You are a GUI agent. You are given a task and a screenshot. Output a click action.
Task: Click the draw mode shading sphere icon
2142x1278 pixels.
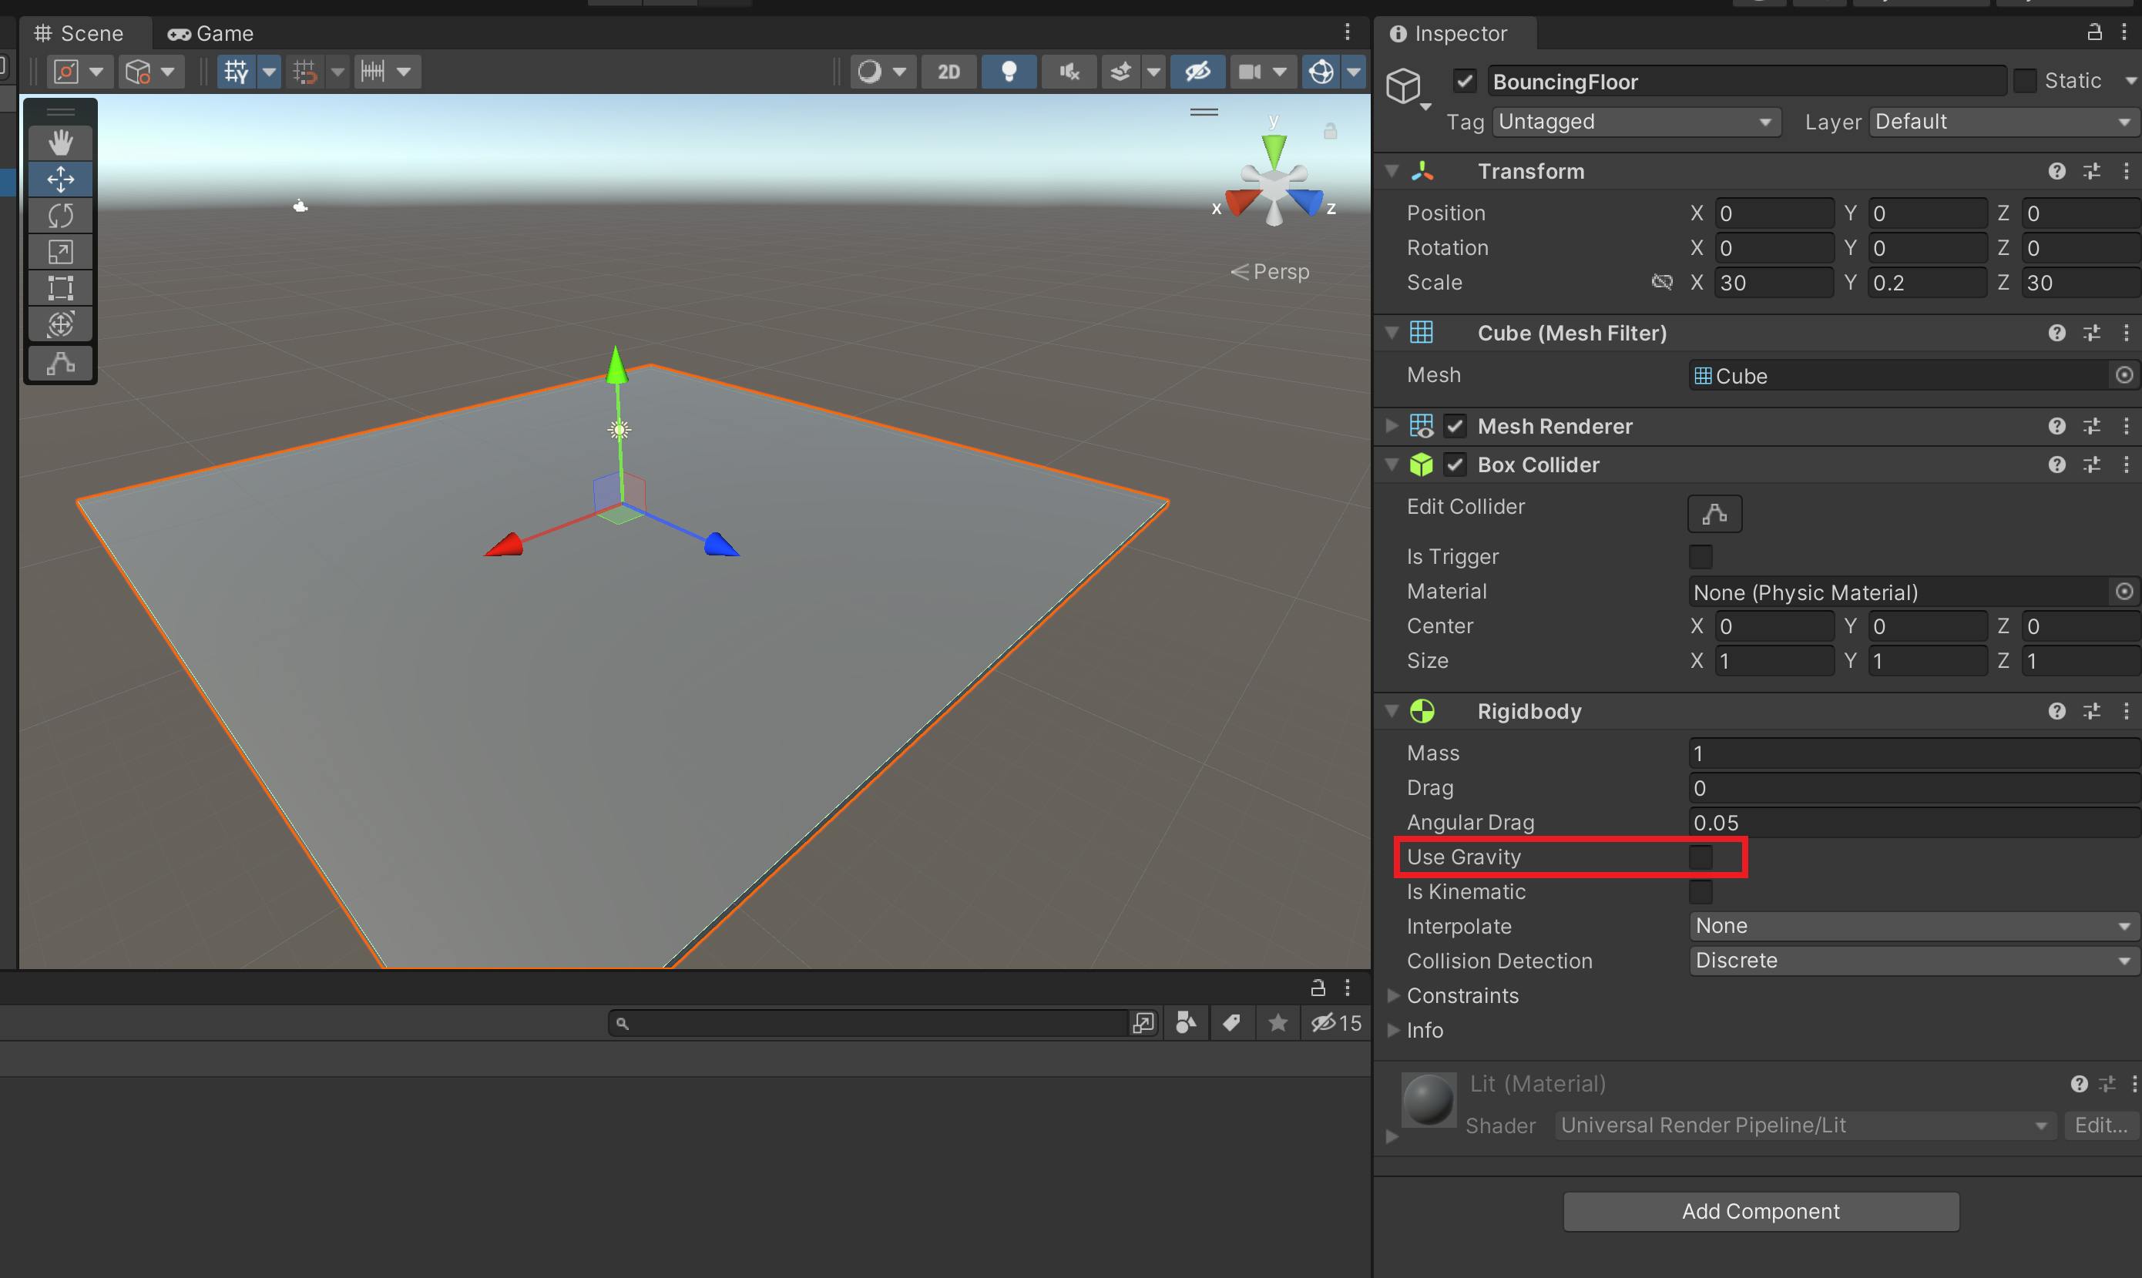[x=870, y=72]
